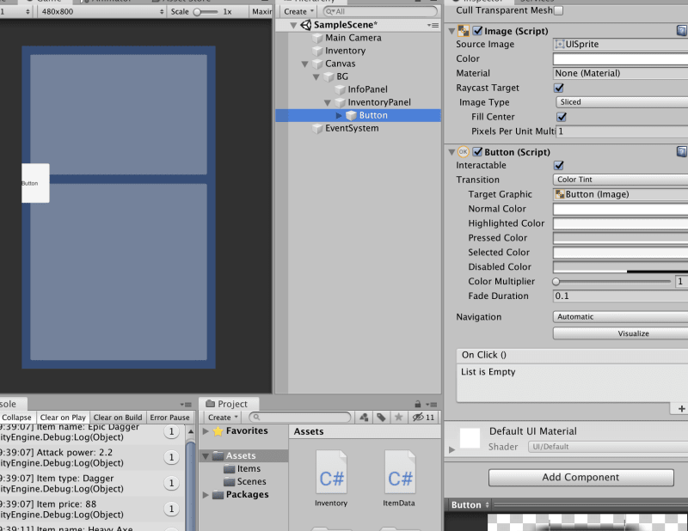Click Default UI Material preview thumbnail

(470, 437)
